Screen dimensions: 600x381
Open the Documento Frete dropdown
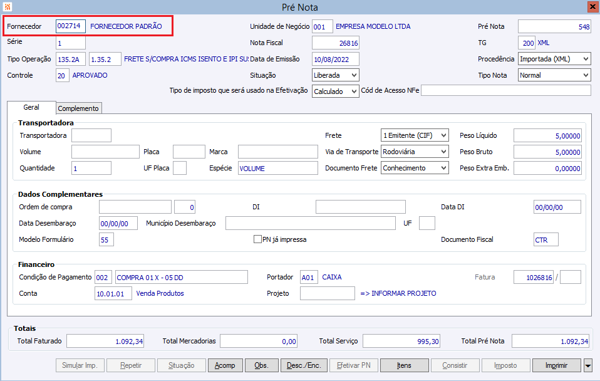tap(415, 168)
